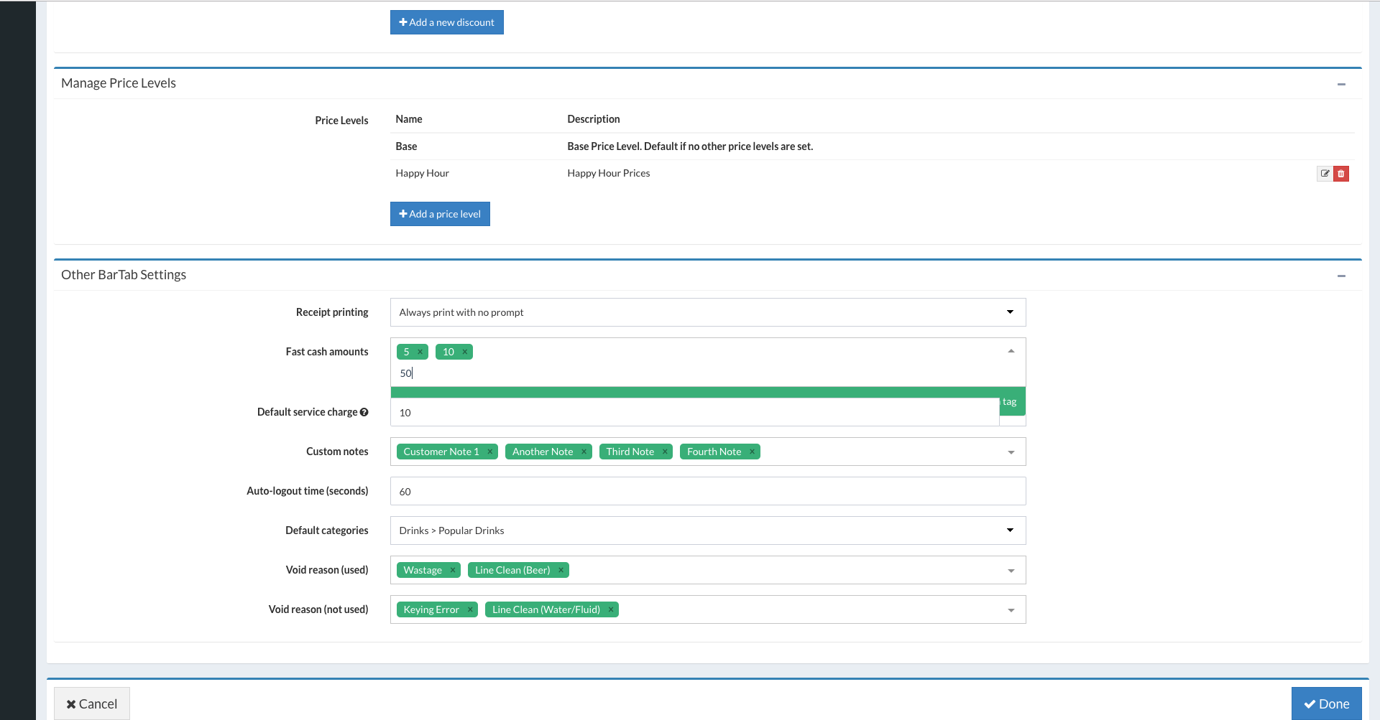
Task: Remove the Wastage void reason tag
Action: (x=453, y=570)
